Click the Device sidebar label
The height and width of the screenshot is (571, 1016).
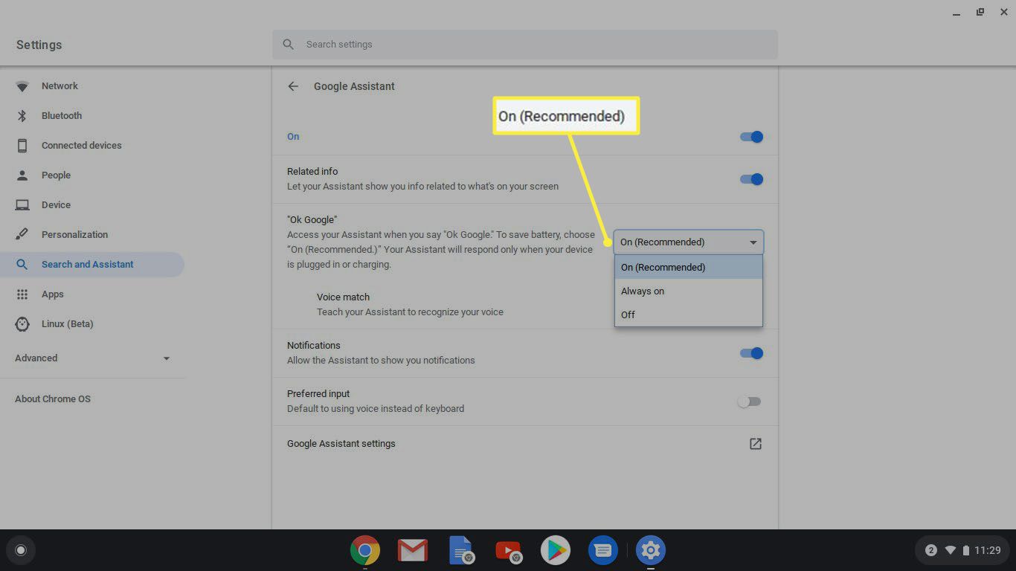(57, 205)
